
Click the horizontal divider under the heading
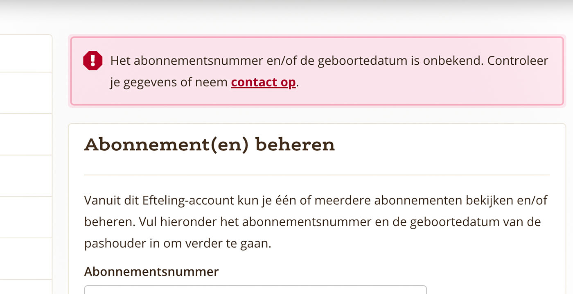(x=317, y=175)
